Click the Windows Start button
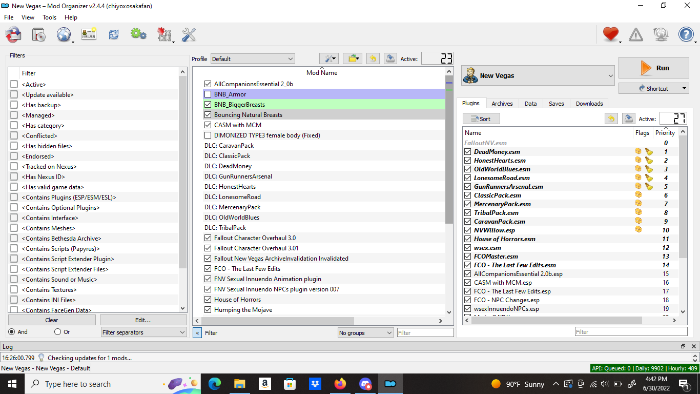Screen dimensions: 700x394 coord(12,384)
